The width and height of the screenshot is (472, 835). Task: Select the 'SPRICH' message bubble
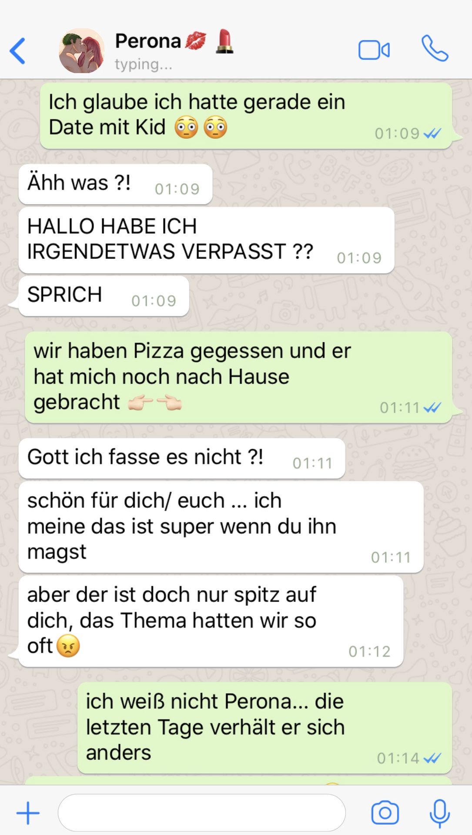(104, 296)
